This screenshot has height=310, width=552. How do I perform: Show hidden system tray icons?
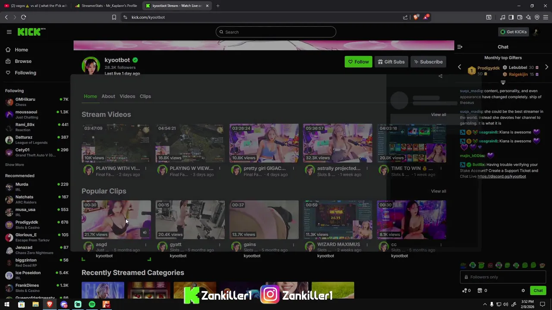click(485, 304)
